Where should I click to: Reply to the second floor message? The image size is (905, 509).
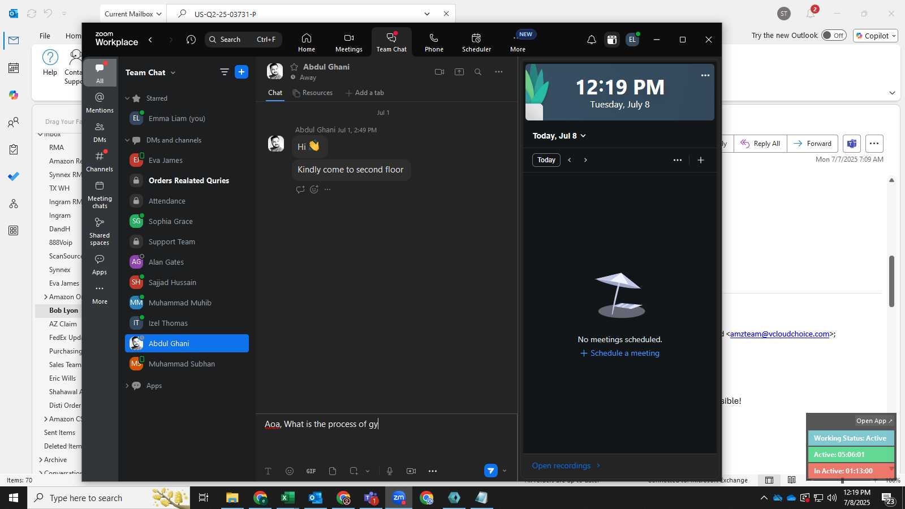tap(300, 189)
